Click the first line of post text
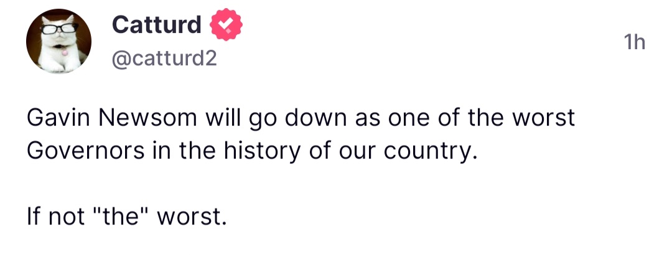672x255 pixels. coord(301,119)
